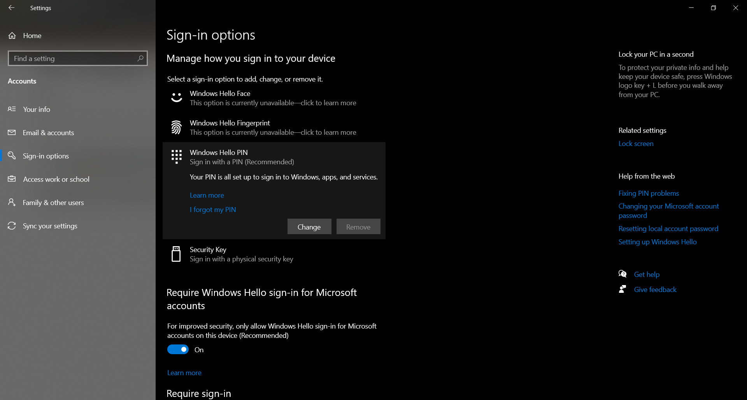The height and width of the screenshot is (400, 747).
Task: Open Learn more link below Windows Hello toggle
Action: pos(184,373)
